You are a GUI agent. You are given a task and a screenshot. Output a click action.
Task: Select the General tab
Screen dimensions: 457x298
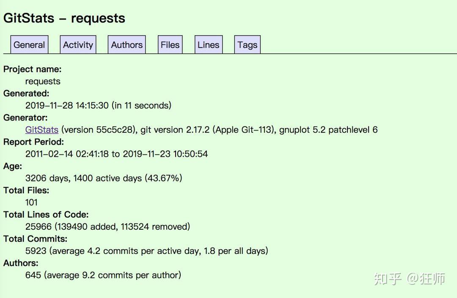coord(29,45)
